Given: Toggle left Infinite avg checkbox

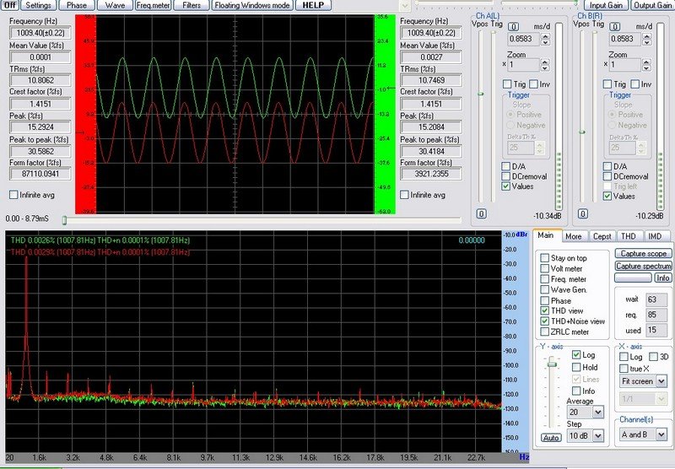Looking at the screenshot, I should pos(13,195).
